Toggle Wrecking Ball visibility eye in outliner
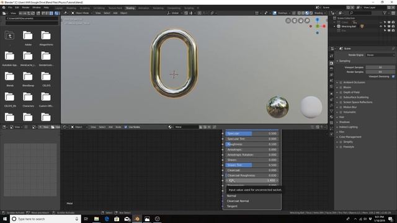 pos(381,26)
